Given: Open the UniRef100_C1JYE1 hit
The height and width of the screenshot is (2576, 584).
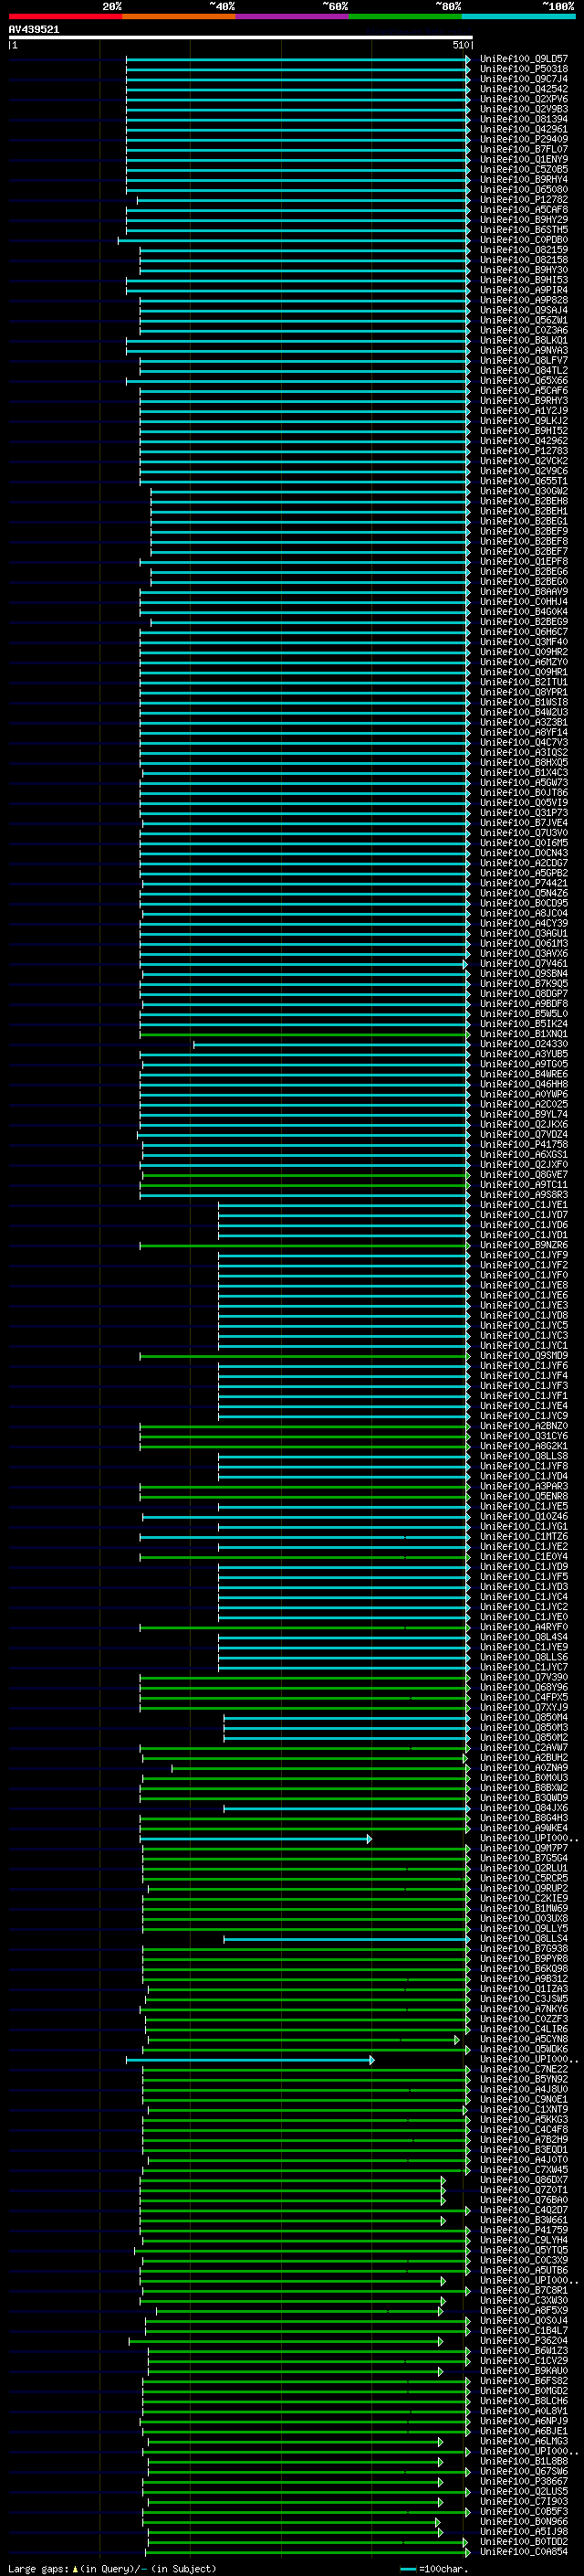Looking at the screenshot, I should click(x=523, y=1205).
